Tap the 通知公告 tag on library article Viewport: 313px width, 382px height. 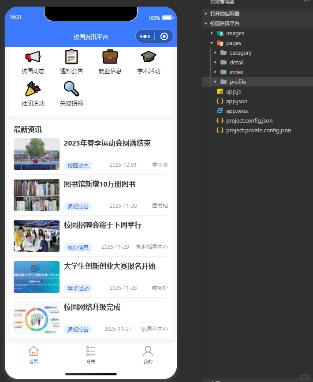78,206
